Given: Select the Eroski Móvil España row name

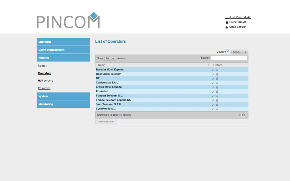Looking at the screenshot, I should tap(109, 87).
